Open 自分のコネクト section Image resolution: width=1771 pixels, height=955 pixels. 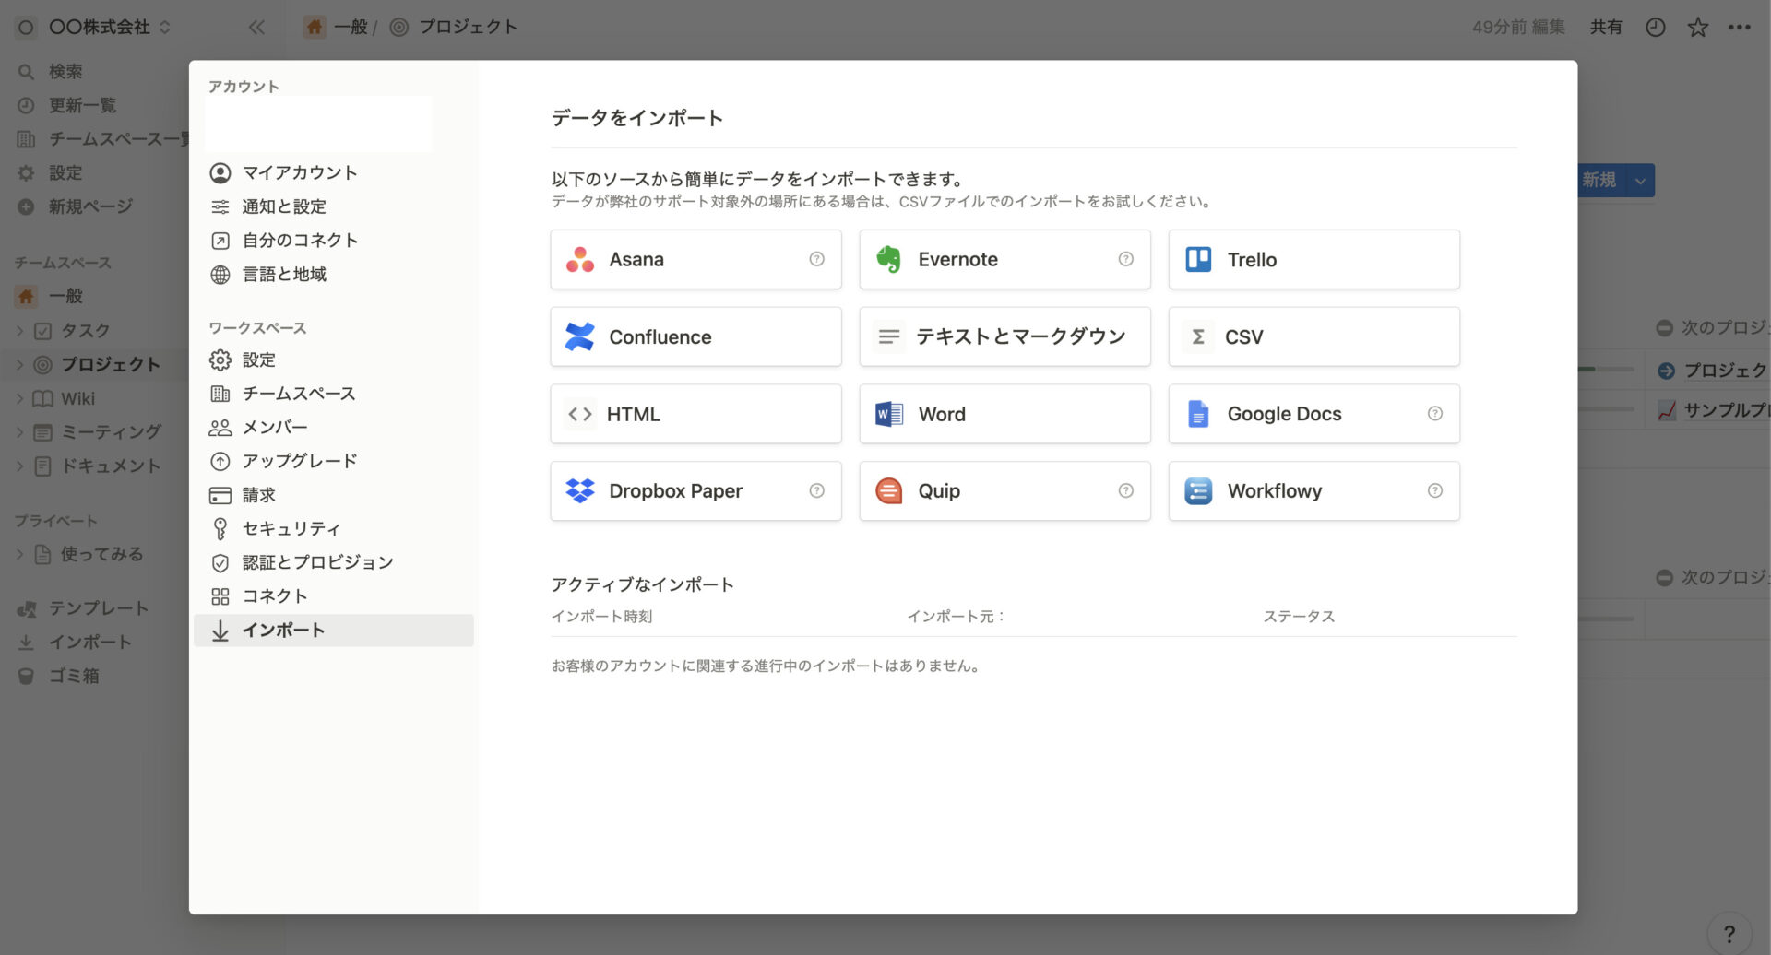click(x=333, y=241)
